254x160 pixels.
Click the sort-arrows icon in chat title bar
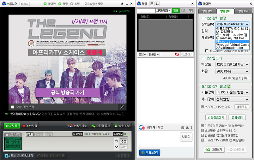[x=157, y=4]
